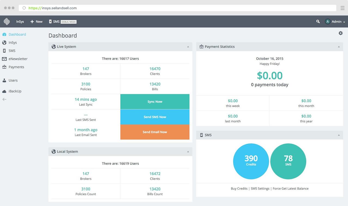Select InSys from the sidebar menu

coord(13,42)
